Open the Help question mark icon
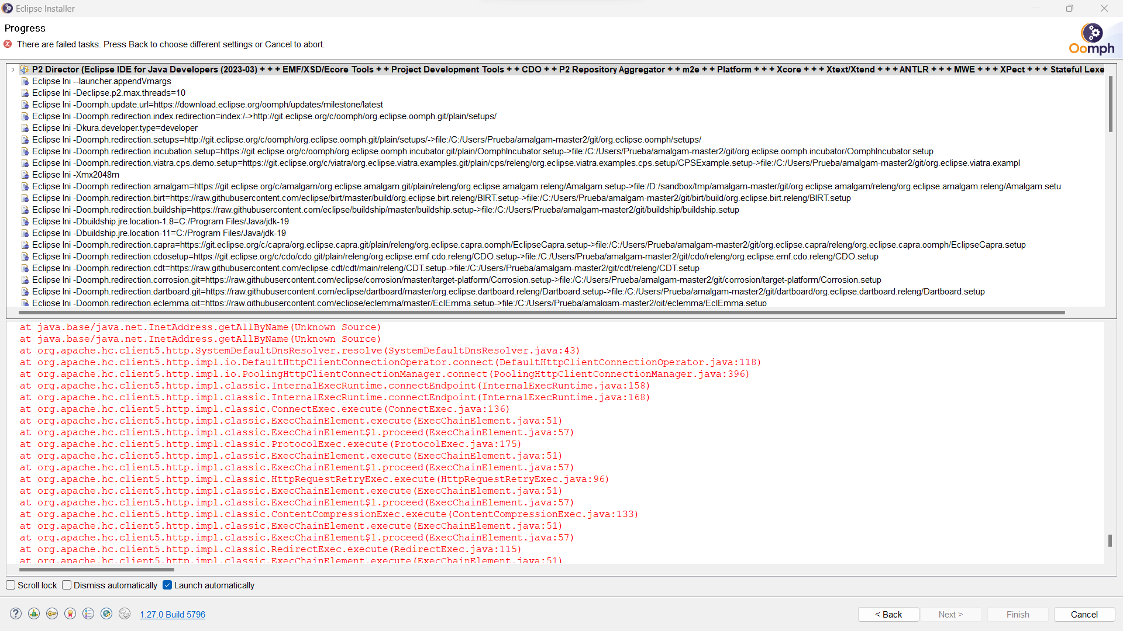This screenshot has width=1123, height=631. click(16, 613)
